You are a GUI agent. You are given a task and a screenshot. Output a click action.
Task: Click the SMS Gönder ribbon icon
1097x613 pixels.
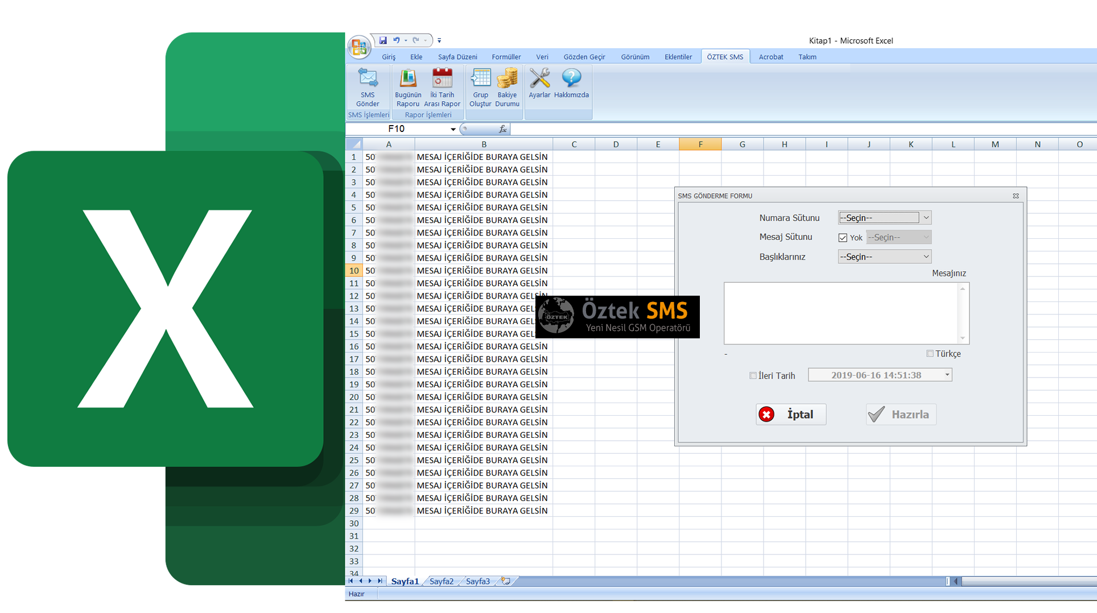(368, 87)
